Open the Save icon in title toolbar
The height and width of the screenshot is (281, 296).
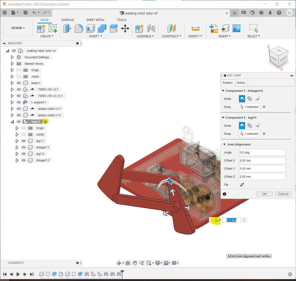[26, 13]
